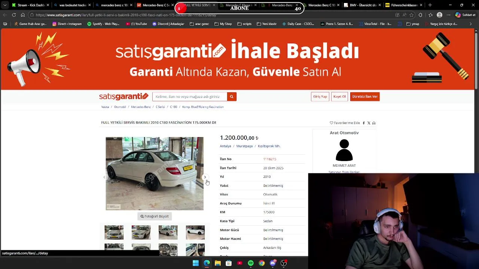
Task: Click Ücretsiz İlan Ver button
Action: click(x=365, y=96)
